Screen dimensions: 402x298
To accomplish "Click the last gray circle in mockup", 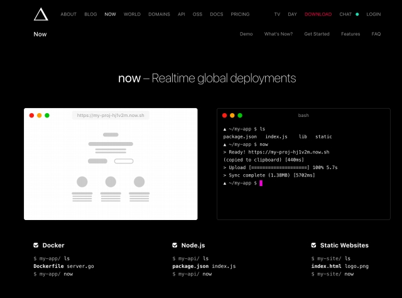I will (139, 182).
